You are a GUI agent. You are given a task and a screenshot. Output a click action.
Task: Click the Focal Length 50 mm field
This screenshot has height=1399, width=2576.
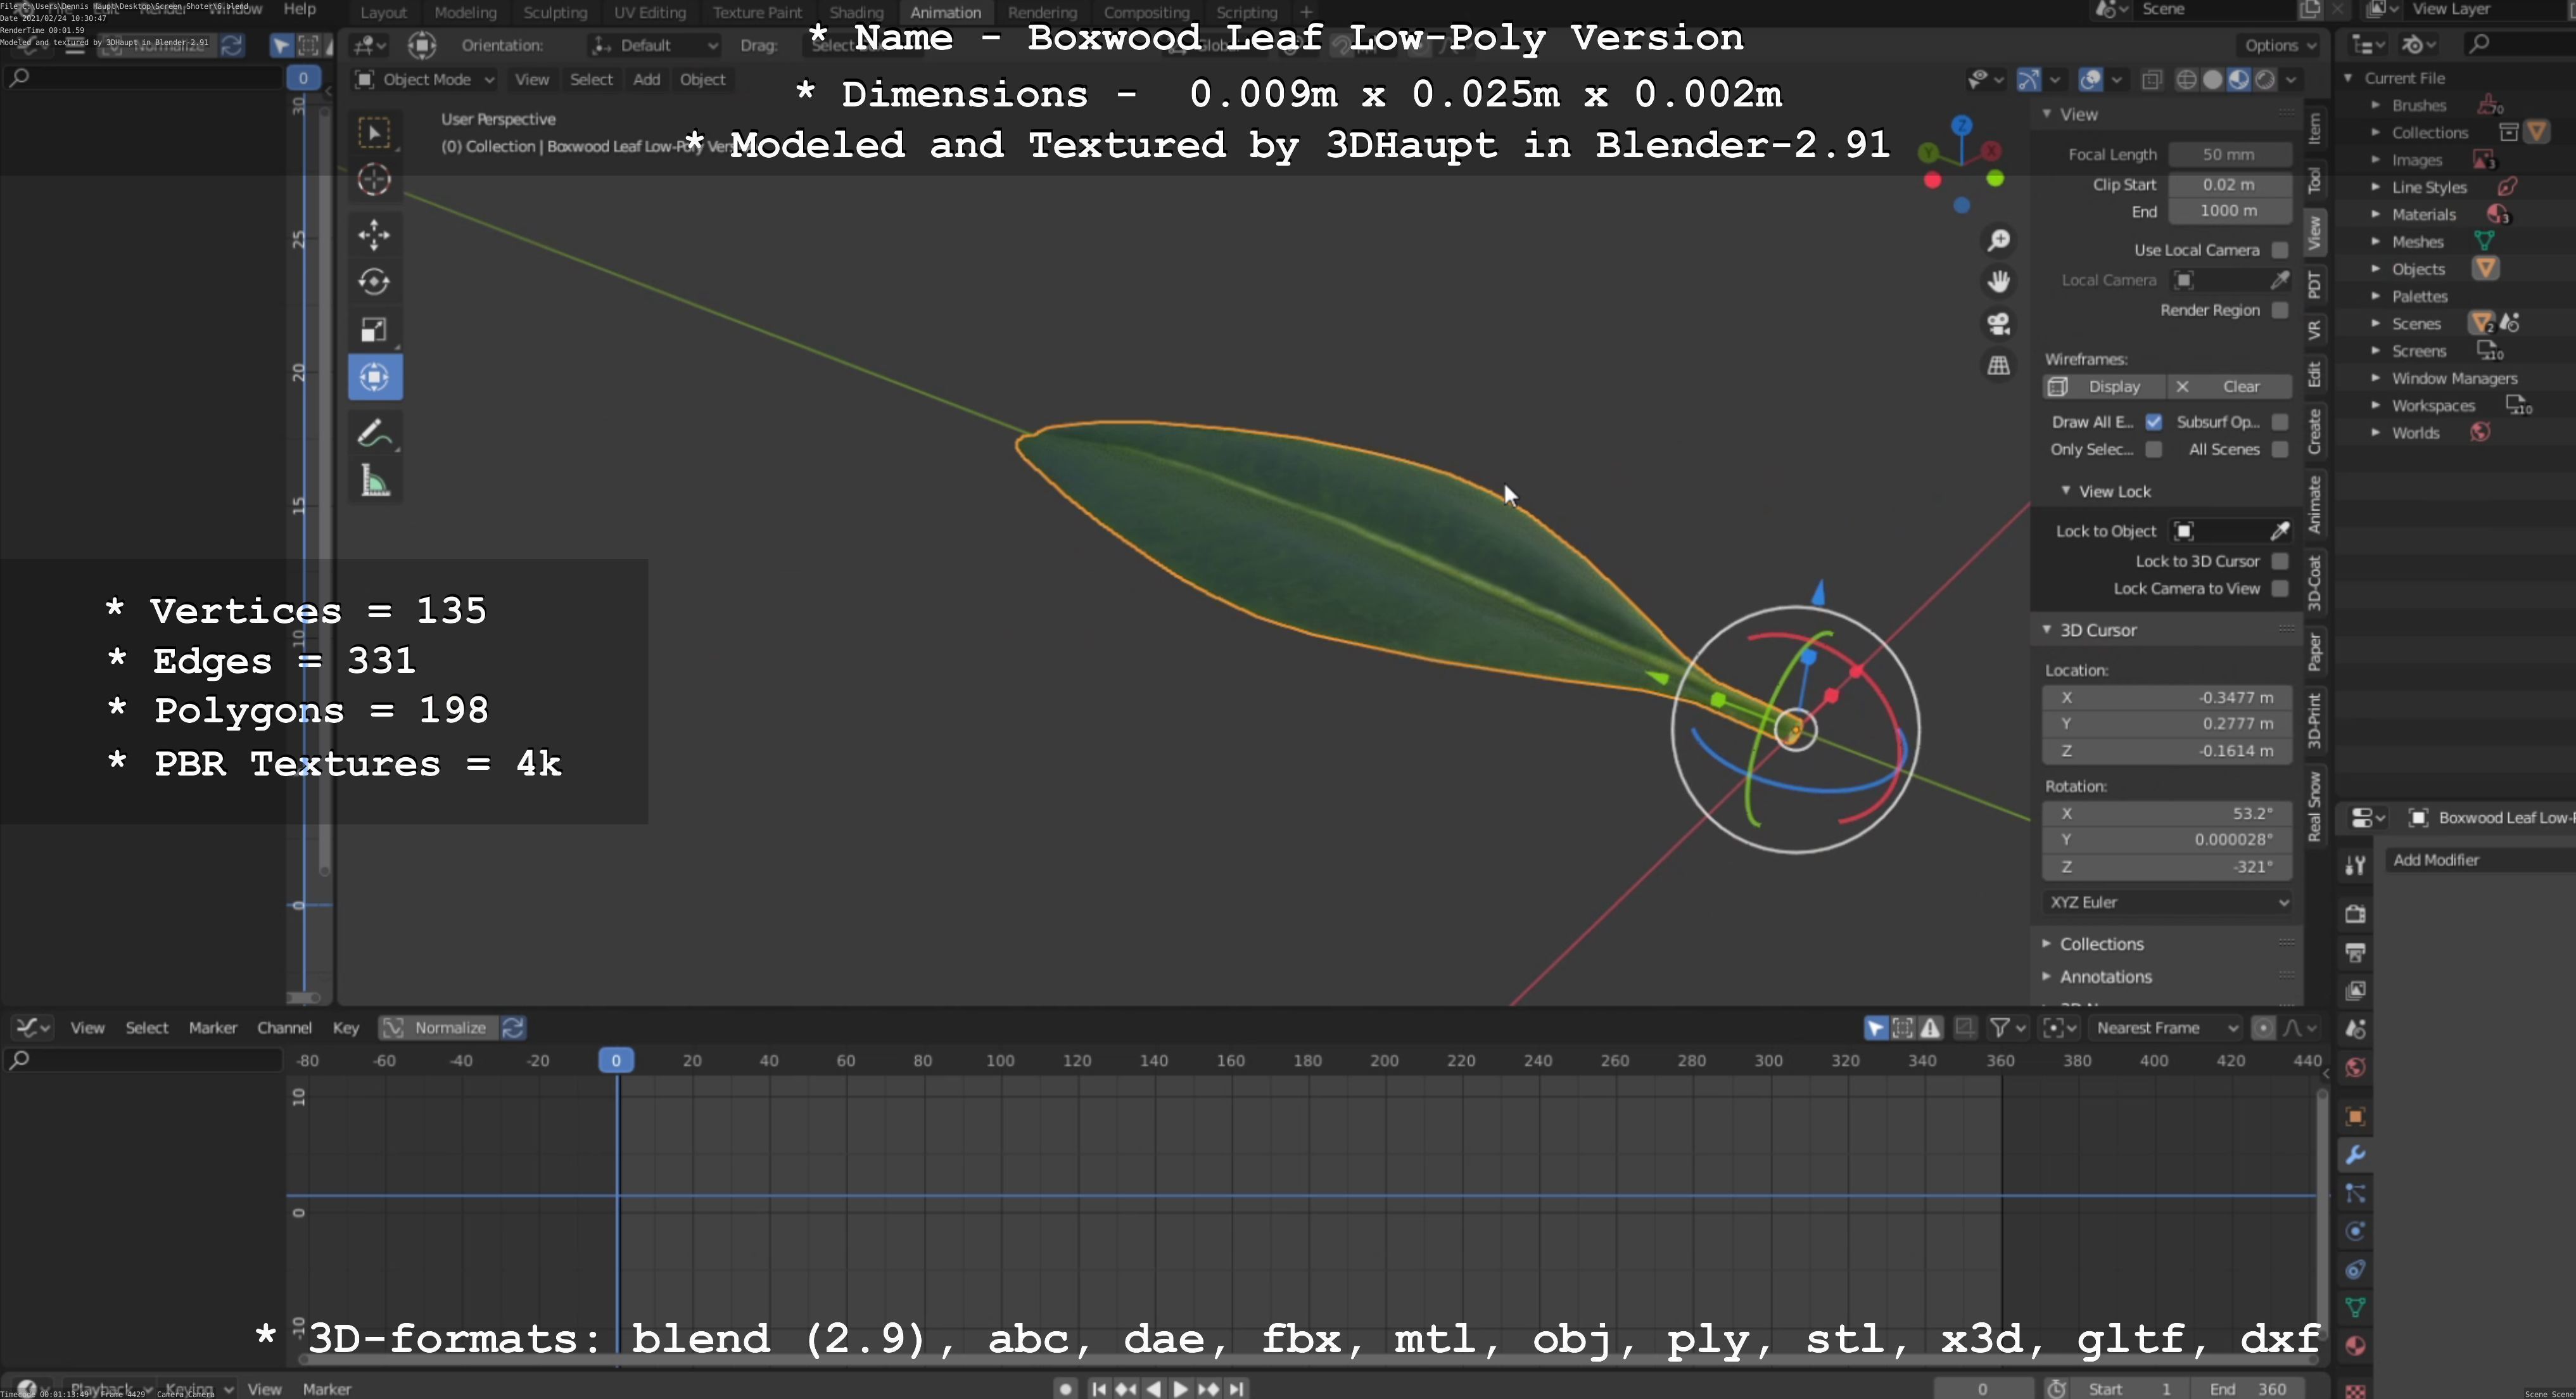pos(2229,154)
